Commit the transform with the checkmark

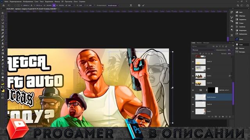pyautogui.click(x=143, y=5)
